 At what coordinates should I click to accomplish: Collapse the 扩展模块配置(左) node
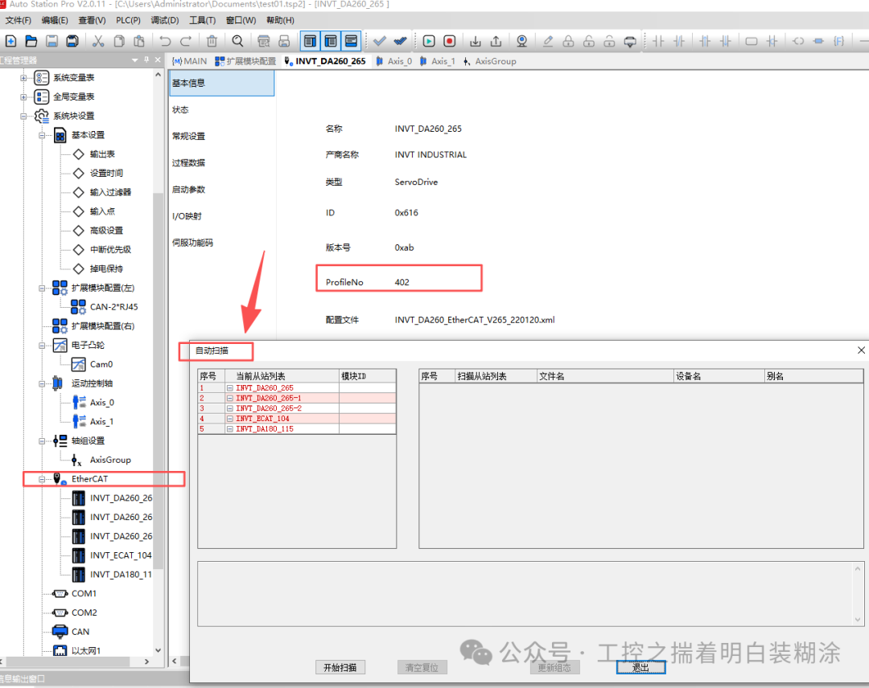click(x=42, y=288)
